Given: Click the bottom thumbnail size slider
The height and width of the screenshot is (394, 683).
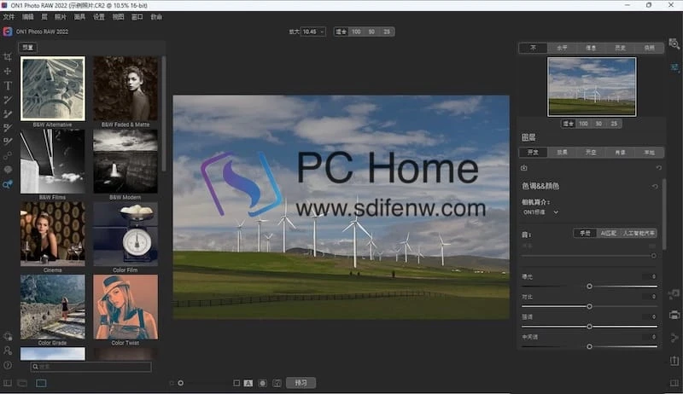Looking at the screenshot, I should coord(180,383).
